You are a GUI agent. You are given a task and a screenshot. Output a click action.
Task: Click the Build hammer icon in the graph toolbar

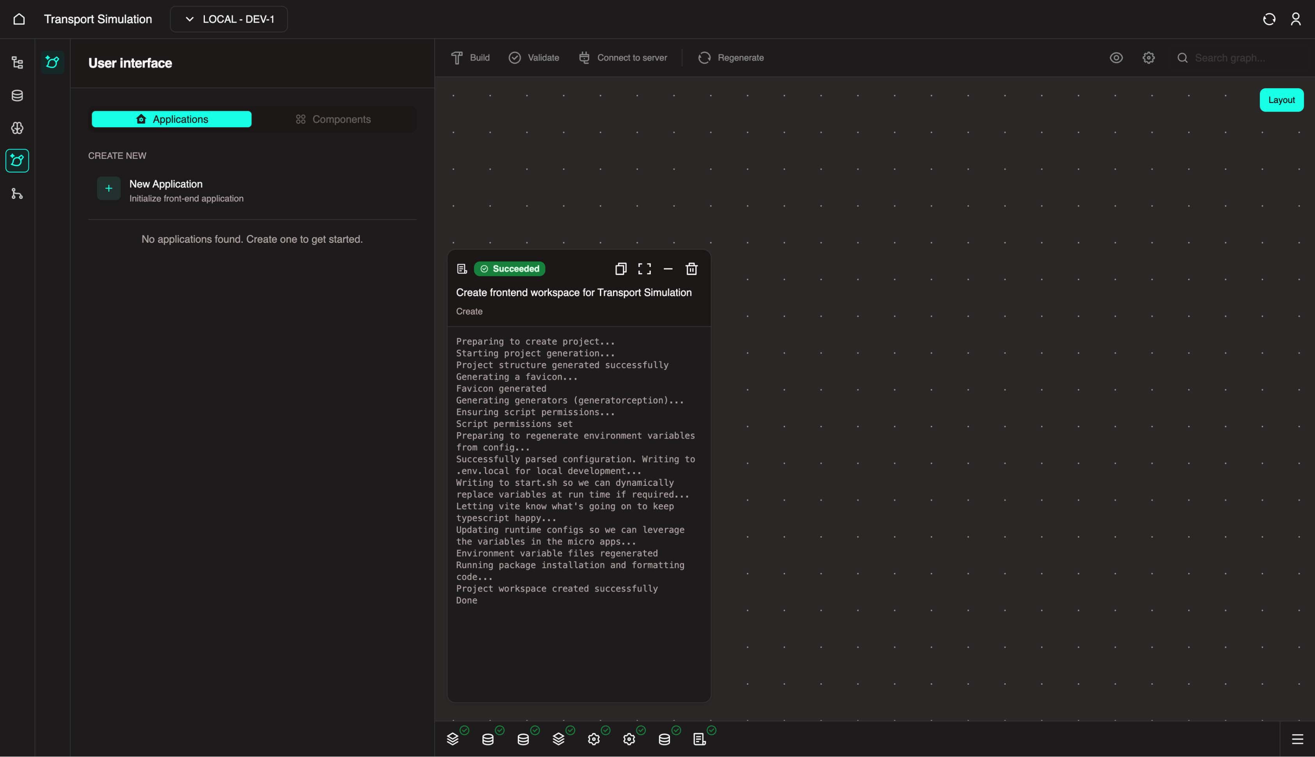(457, 58)
